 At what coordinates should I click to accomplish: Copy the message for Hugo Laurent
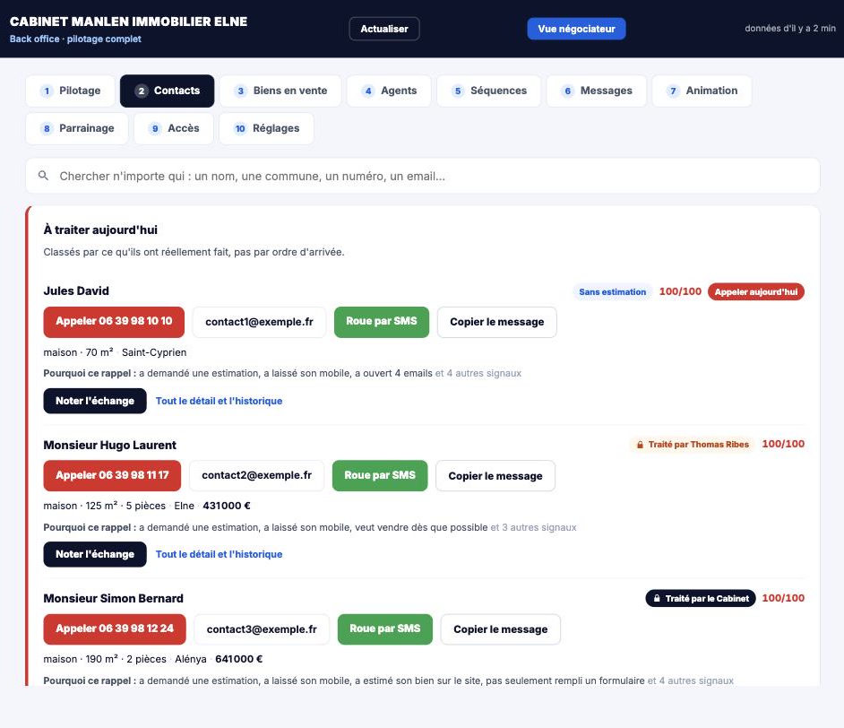[495, 475]
